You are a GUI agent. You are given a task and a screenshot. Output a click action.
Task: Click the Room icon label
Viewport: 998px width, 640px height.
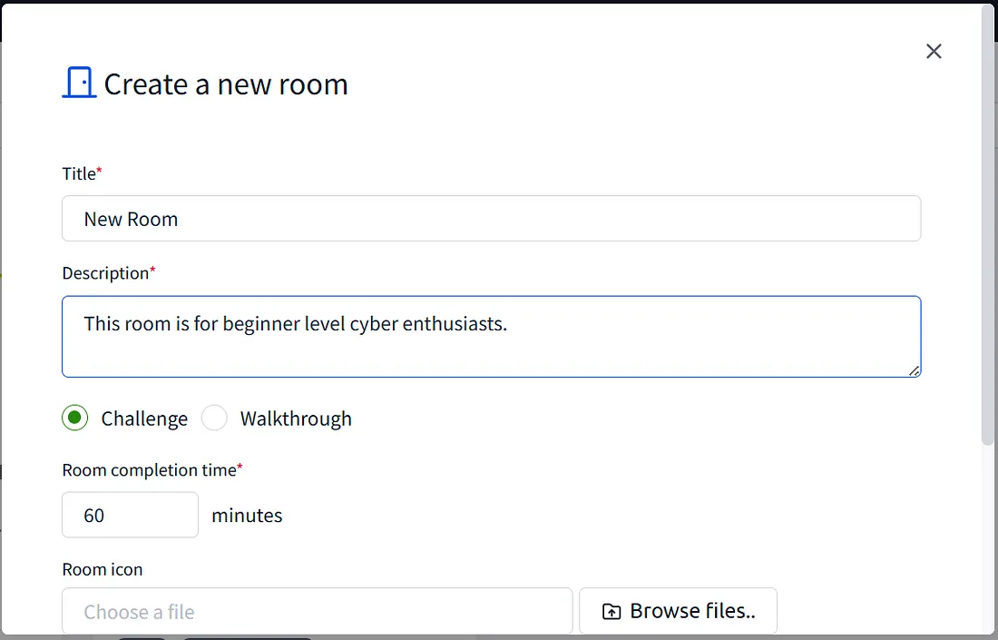103,569
